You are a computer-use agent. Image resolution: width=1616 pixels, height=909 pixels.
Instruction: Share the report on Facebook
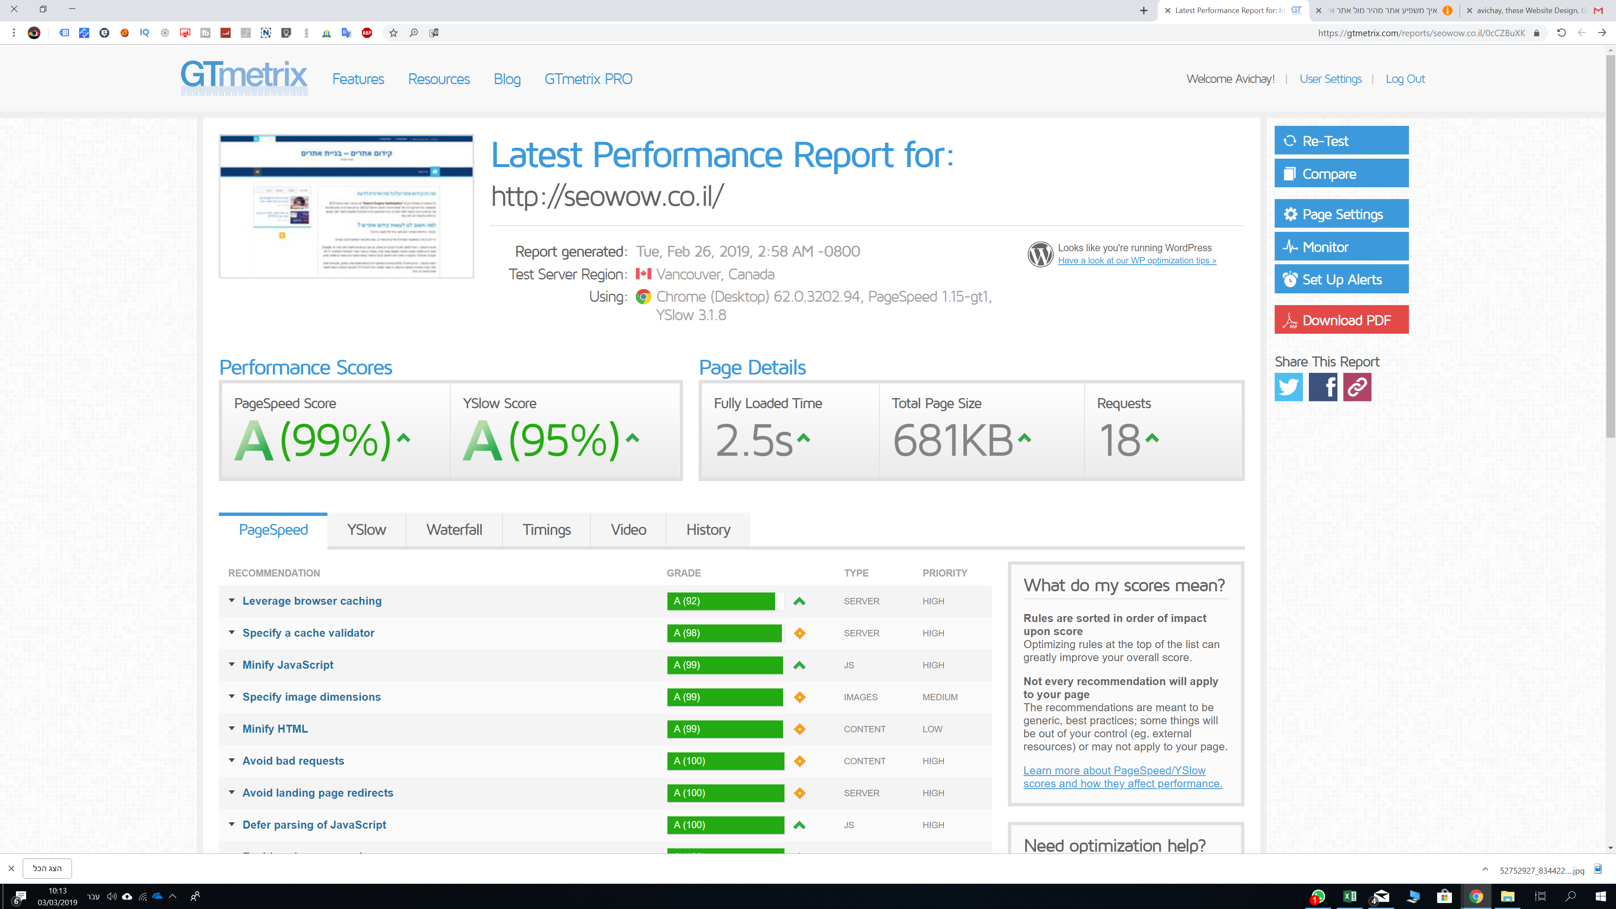point(1323,386)
